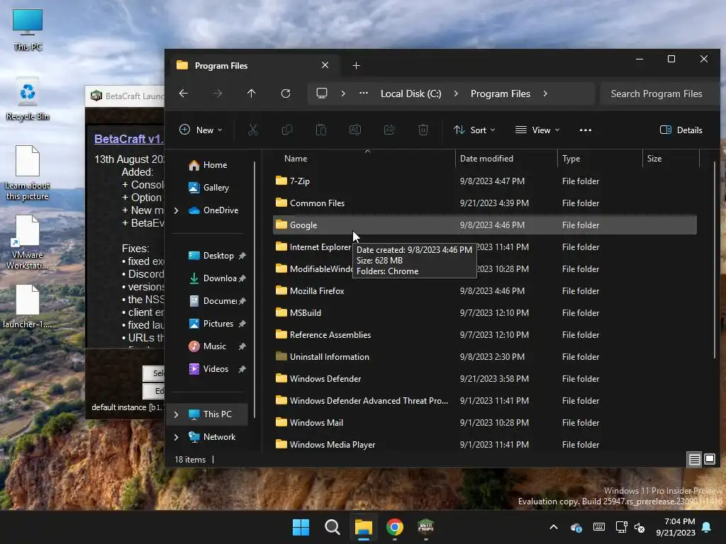The height and width of the screenshot is (544, 726).
Task: Expand chevron after Program Files breadcrumb
Action: (x=545, y=93)
